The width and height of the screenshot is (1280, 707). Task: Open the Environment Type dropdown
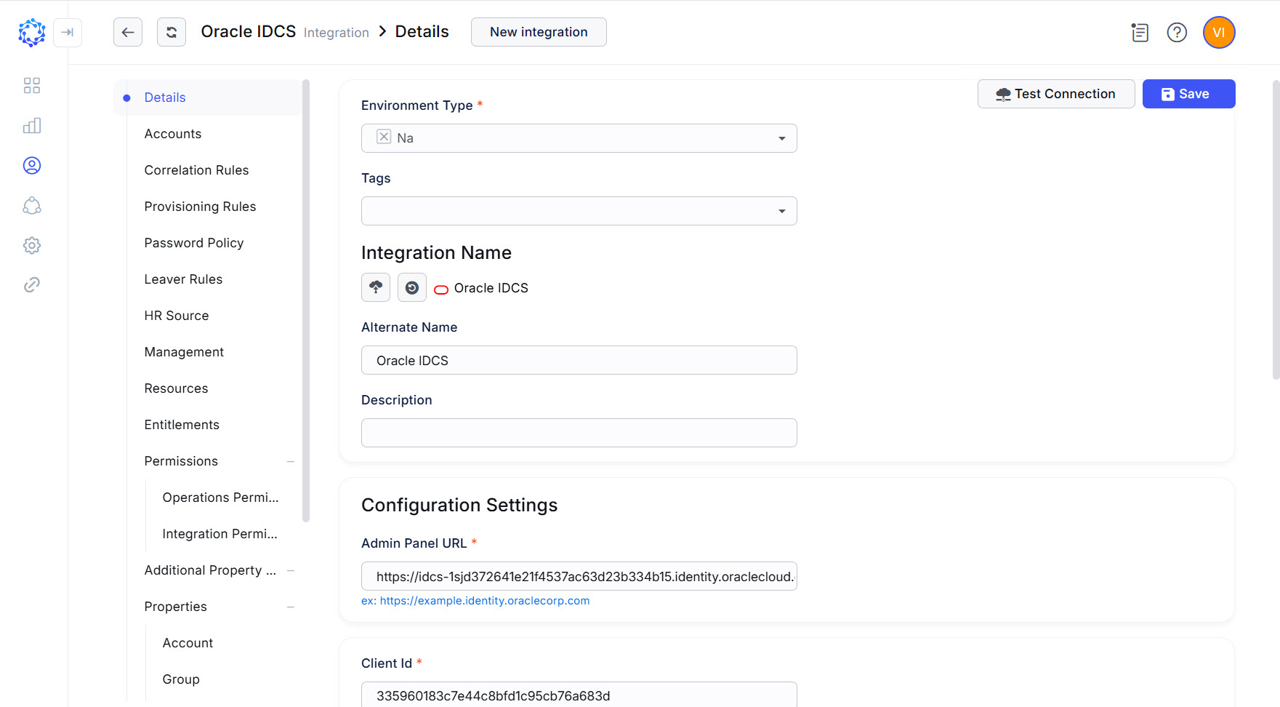(781, 138)
